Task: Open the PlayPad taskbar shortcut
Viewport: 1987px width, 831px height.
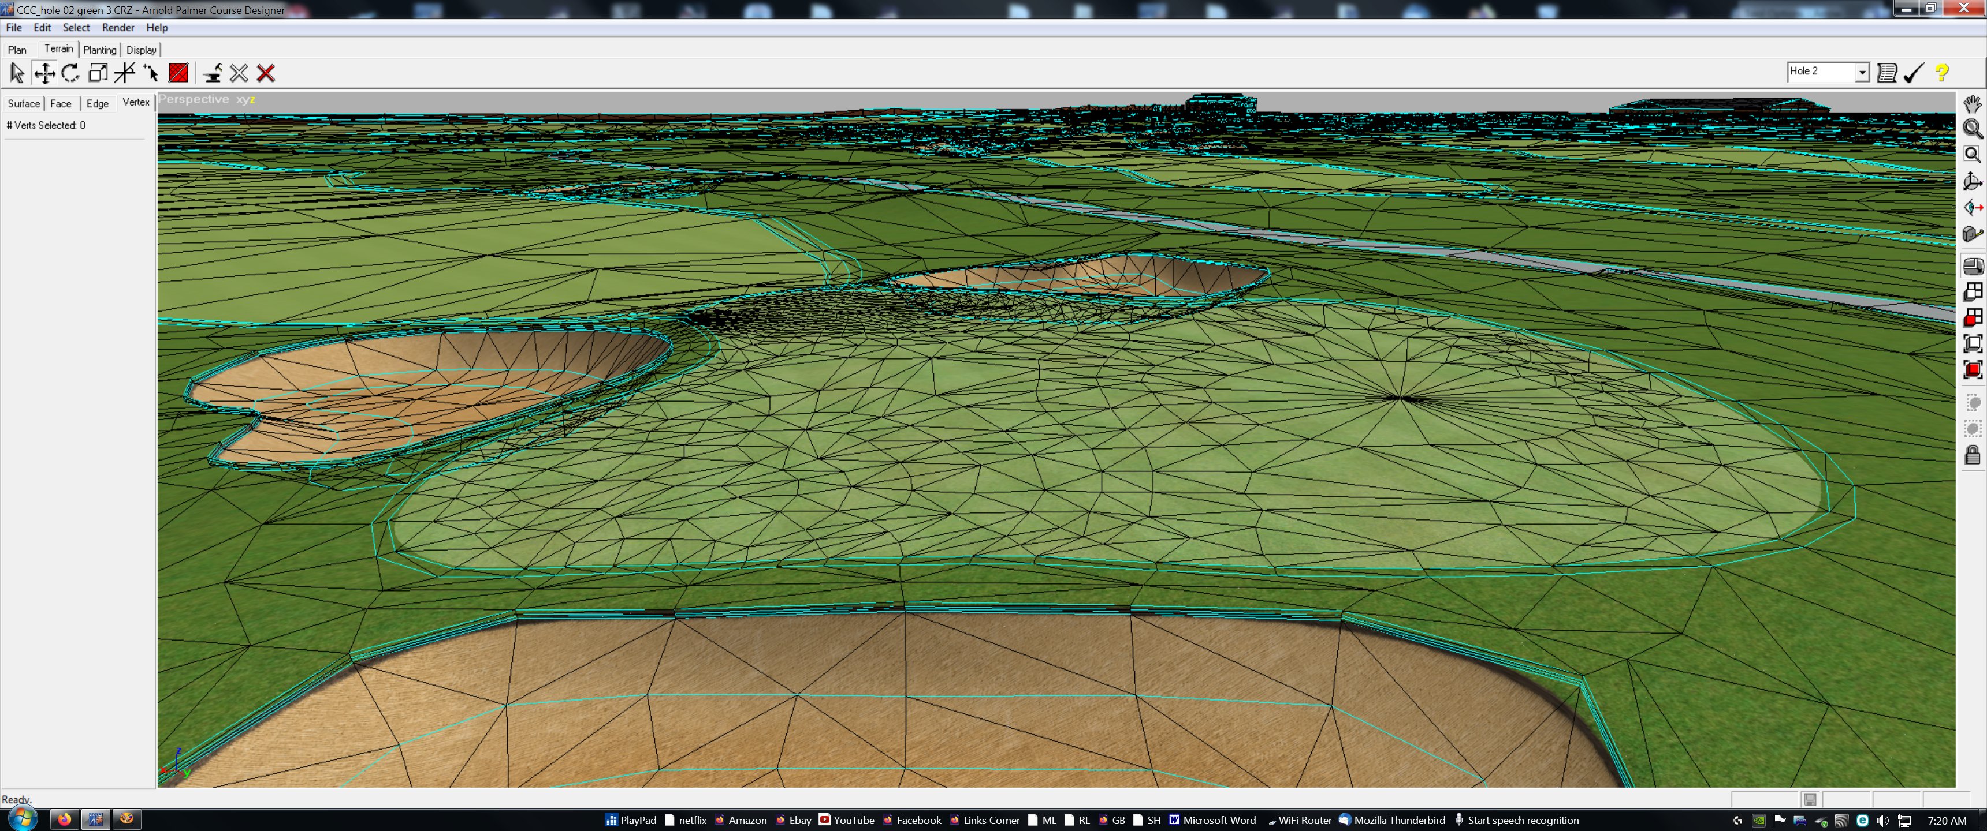Action: pyautogui.click(x=631, y=820)
